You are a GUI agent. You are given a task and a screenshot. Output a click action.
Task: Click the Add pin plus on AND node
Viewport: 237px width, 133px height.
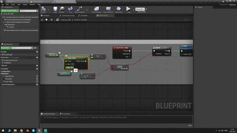tap(127, 69)
